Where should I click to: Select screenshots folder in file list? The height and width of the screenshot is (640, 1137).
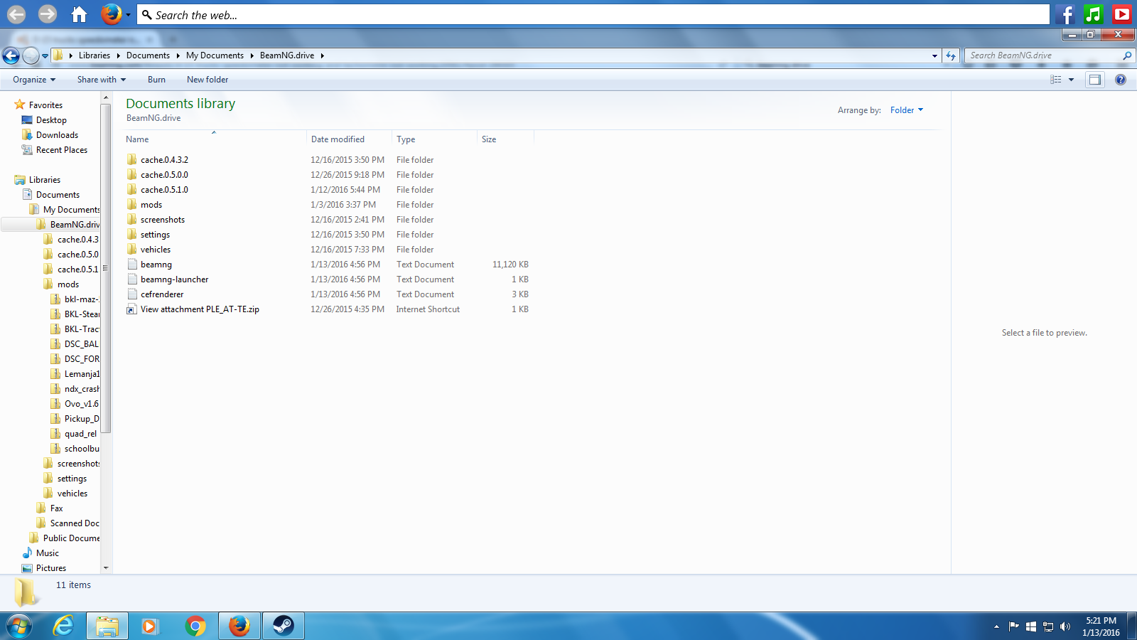(x=163, y=220)
